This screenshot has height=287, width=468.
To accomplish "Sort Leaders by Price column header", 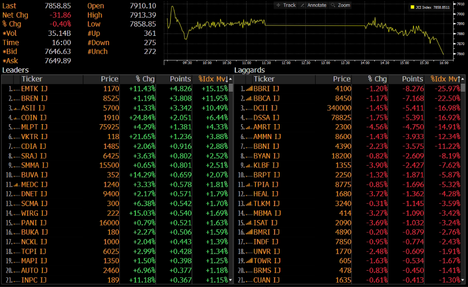I will coord(102,79).
